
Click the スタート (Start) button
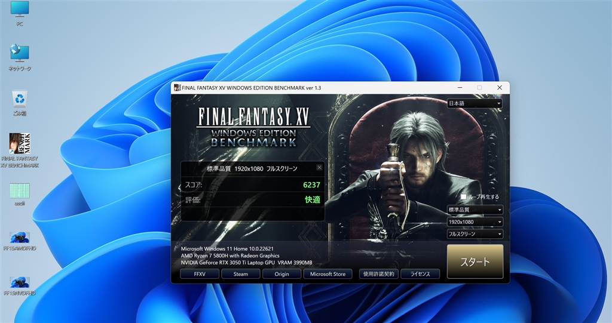tap(475, 262)
